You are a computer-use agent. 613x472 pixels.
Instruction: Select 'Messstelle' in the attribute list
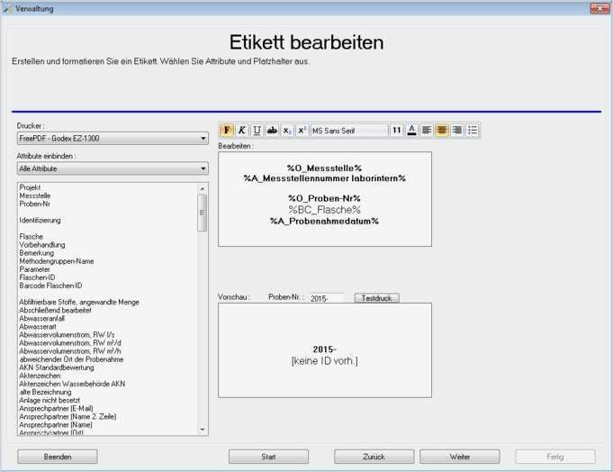pyautogui.click(x=35, y=196)
